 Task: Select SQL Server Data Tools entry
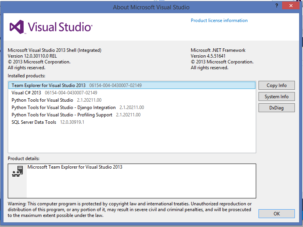coord(132,122)
